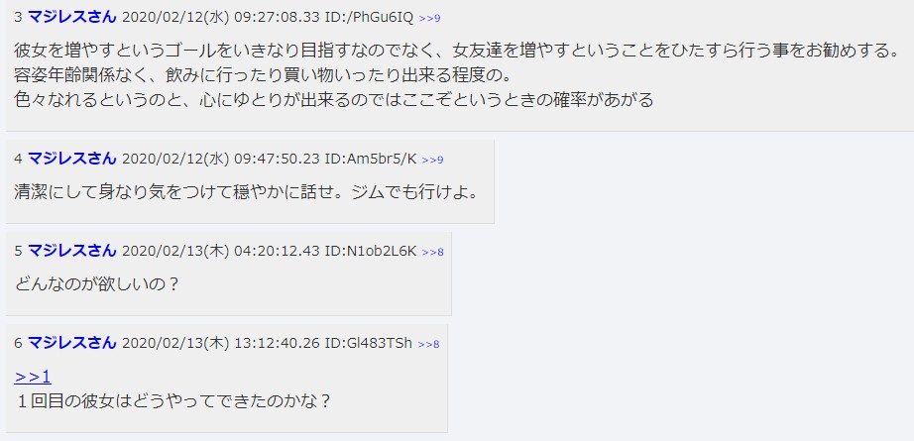Click the 09:27:08.33 timestamp on post 3
The image size is (914, 441).
coord(277,18)
